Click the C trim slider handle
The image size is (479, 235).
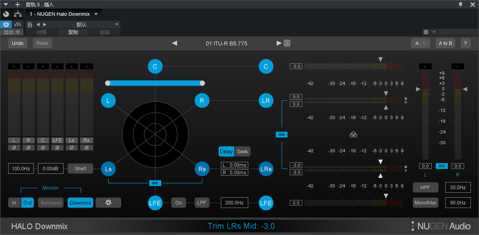pyautogui.click(x=380, y=59)
